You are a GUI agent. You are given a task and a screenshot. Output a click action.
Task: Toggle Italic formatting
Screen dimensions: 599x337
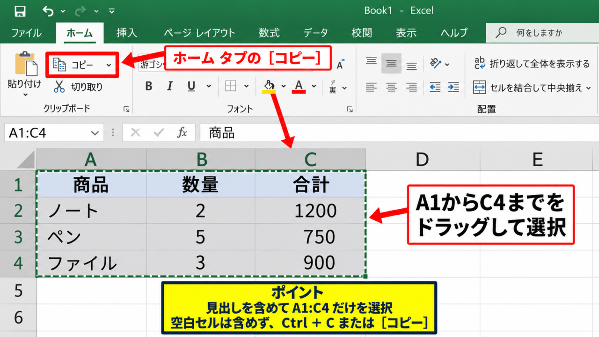pyautogui.click(x=170, y=86)
